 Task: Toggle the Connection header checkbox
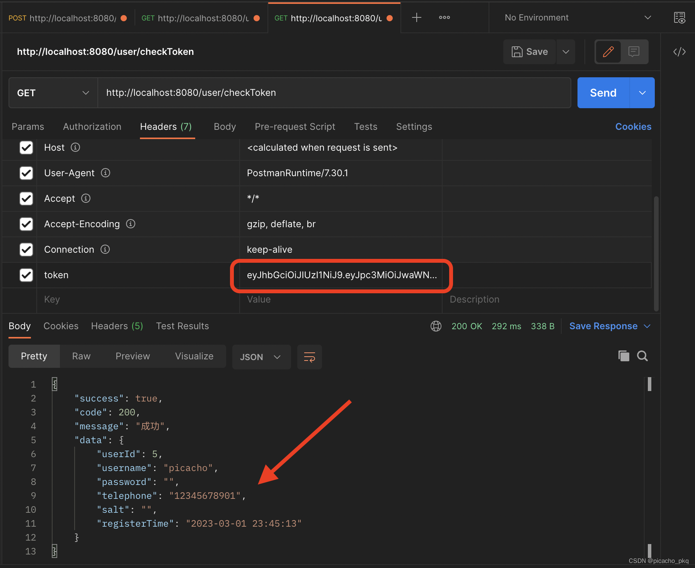pyautogui.click(x=26, y=249)
